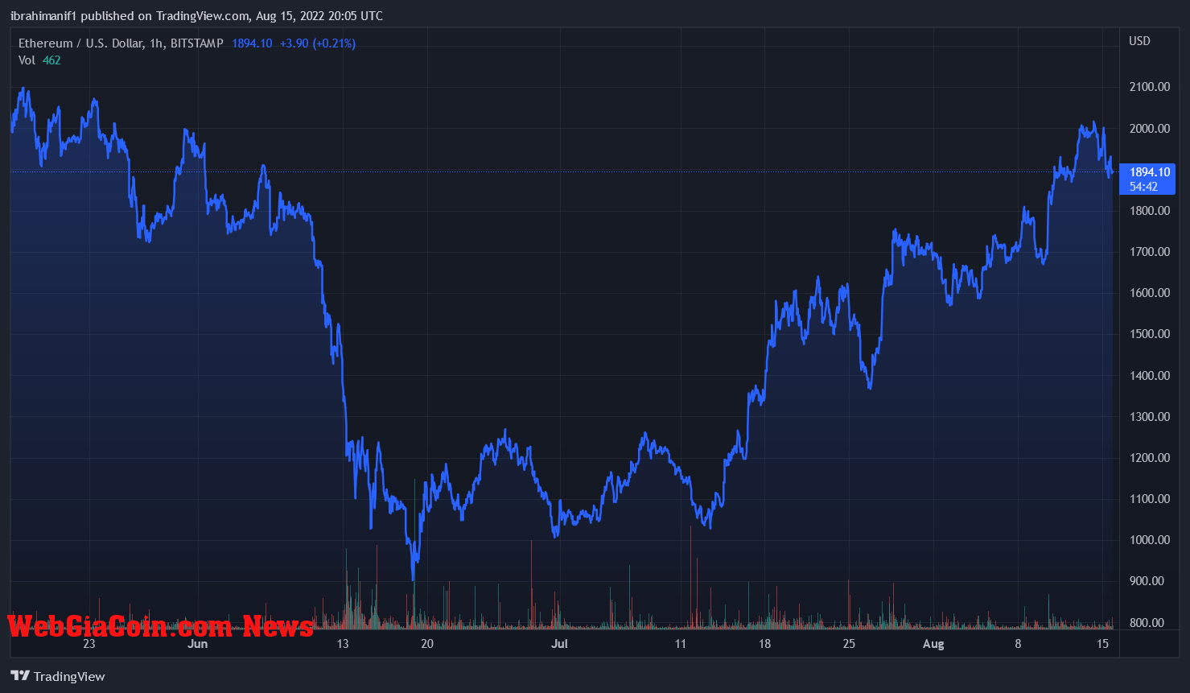The width and height of the screenshot is (1190, 693).
Task: Click the 1600.00 price axis label
Action: pyautogui.click(x=1150, y=293)
